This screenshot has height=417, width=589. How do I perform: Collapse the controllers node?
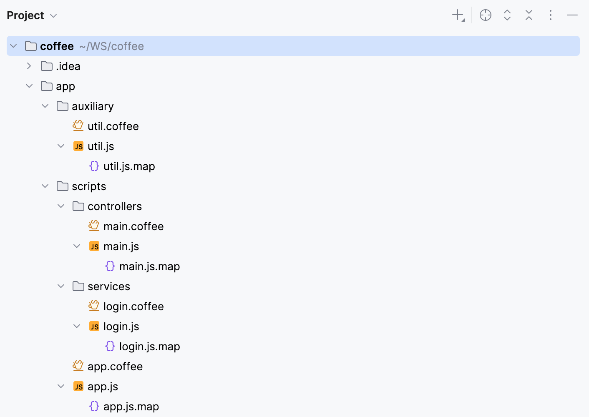61,206
